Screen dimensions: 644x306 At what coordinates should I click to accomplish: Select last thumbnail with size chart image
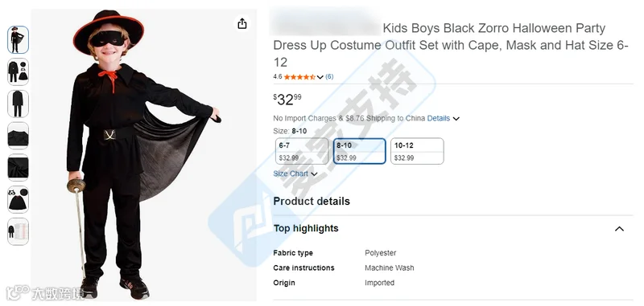(18, 231)
